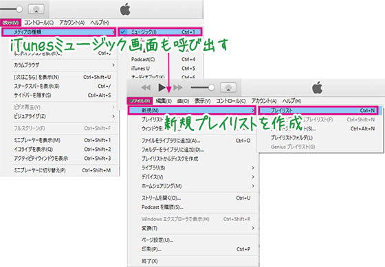This screenshot has height=267, width=385.
Task: Expand the ホームシェアリング(M) submenu arrow
Action: tap(253, 186)
